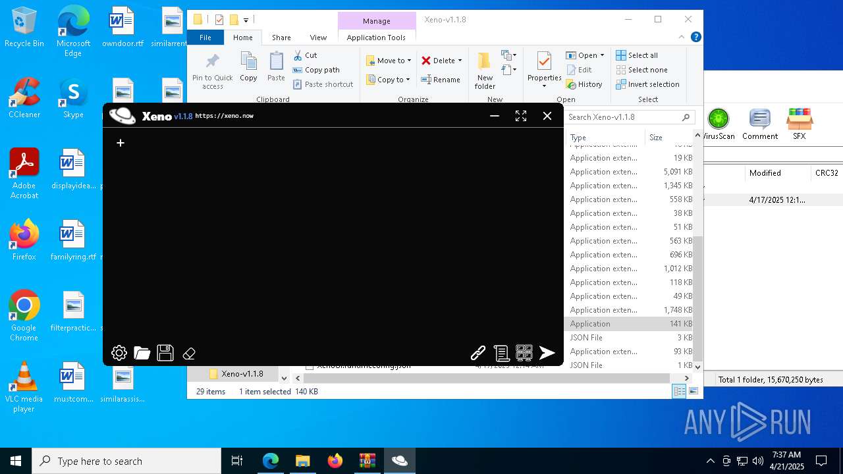Attach Xeno using the link icon
This screenshot has width=843, height=474.
click(478, 353)
